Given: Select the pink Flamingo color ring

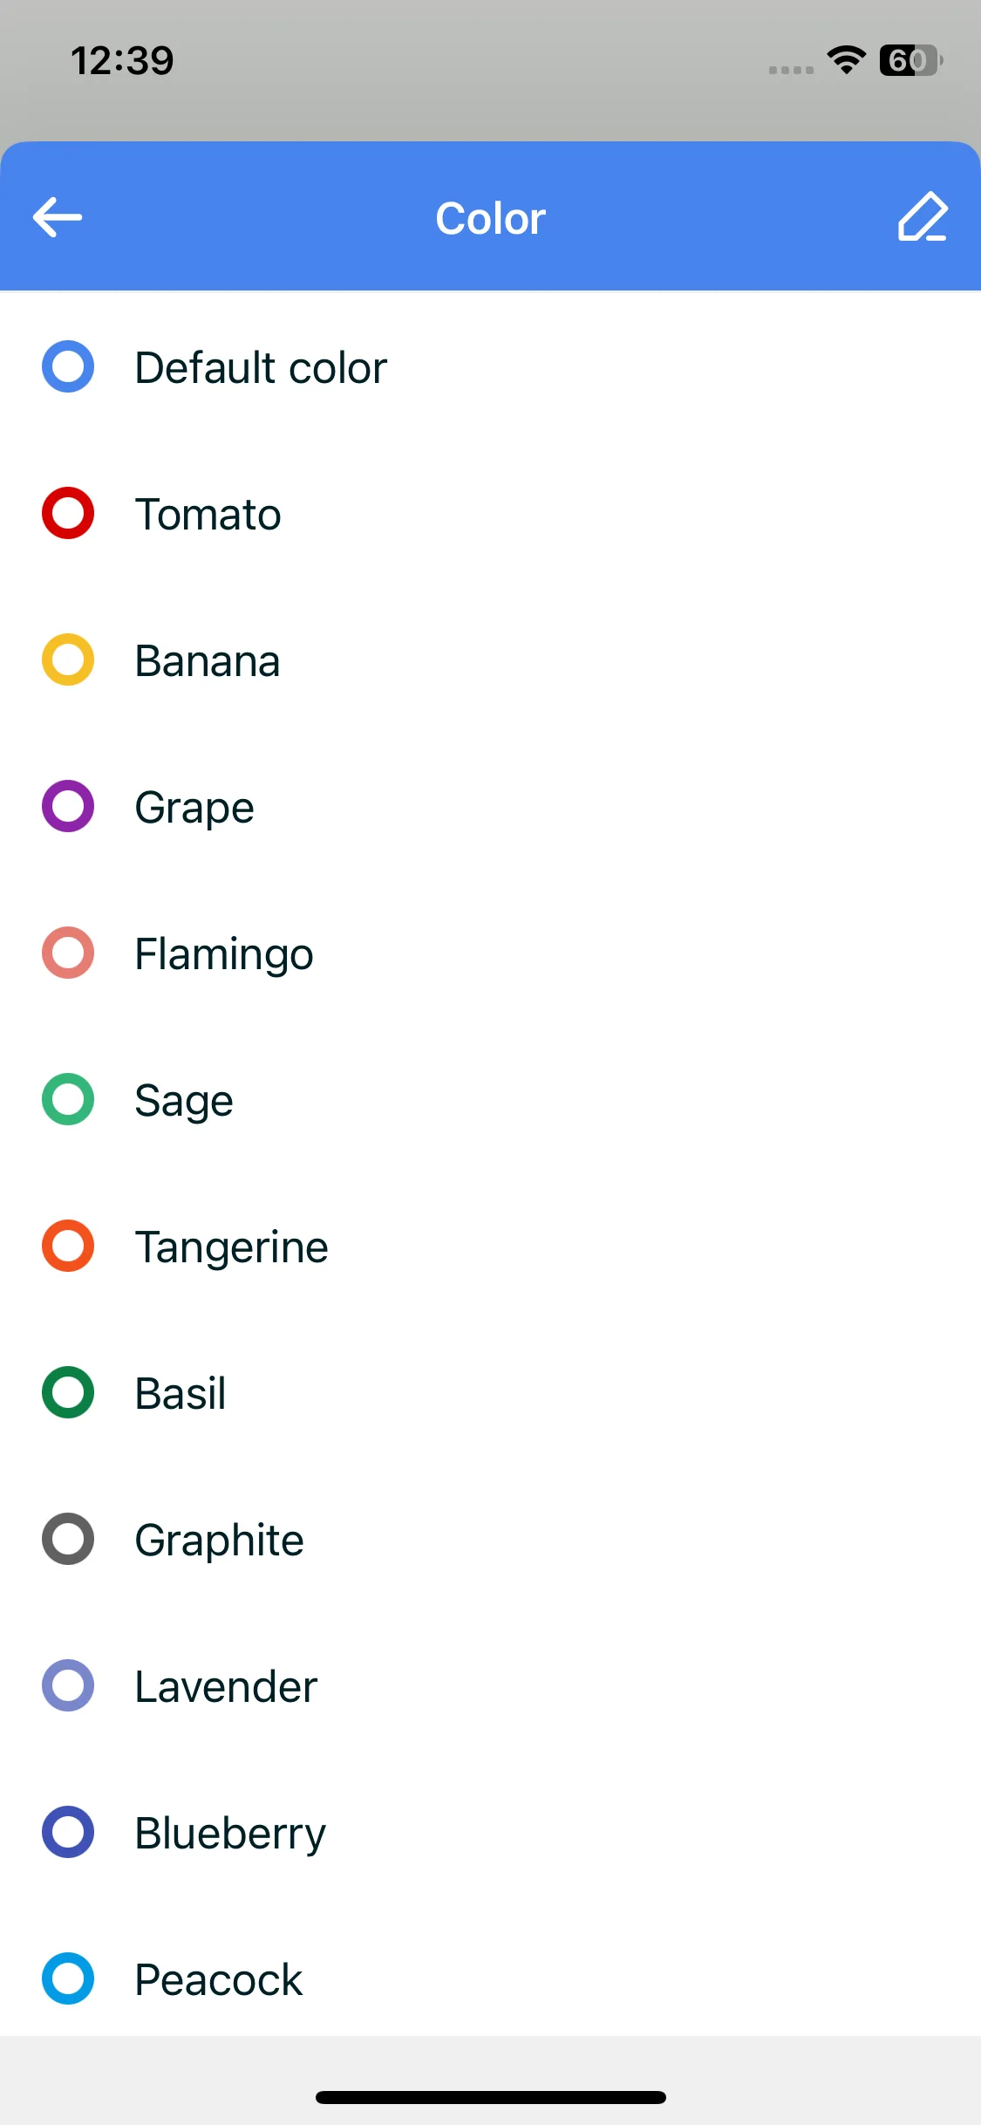Looking at the screenshot, I should point(68,953).
